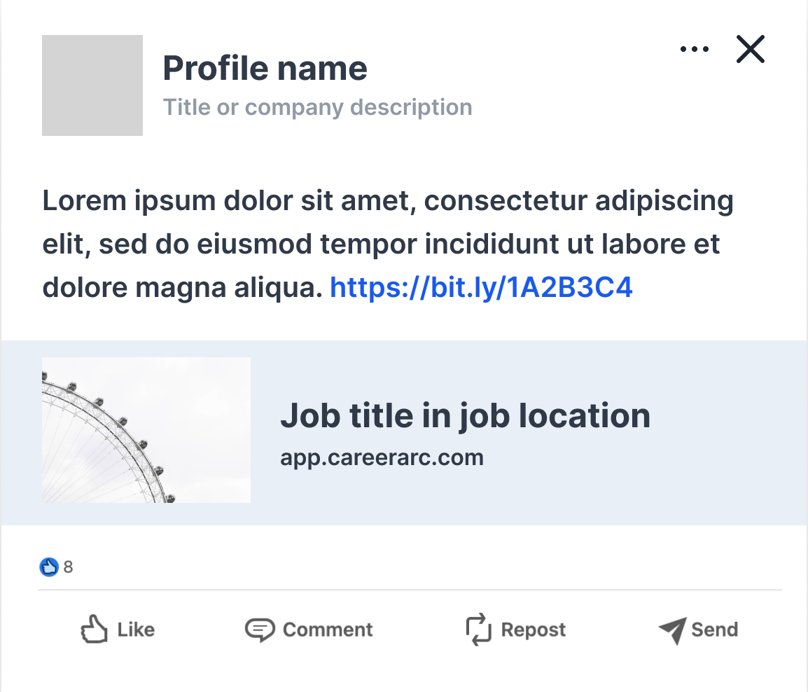The height and width of the screenshot is (692, 808).
Task: Click the Job title in job location headline
Action: [x=466, y=415]
